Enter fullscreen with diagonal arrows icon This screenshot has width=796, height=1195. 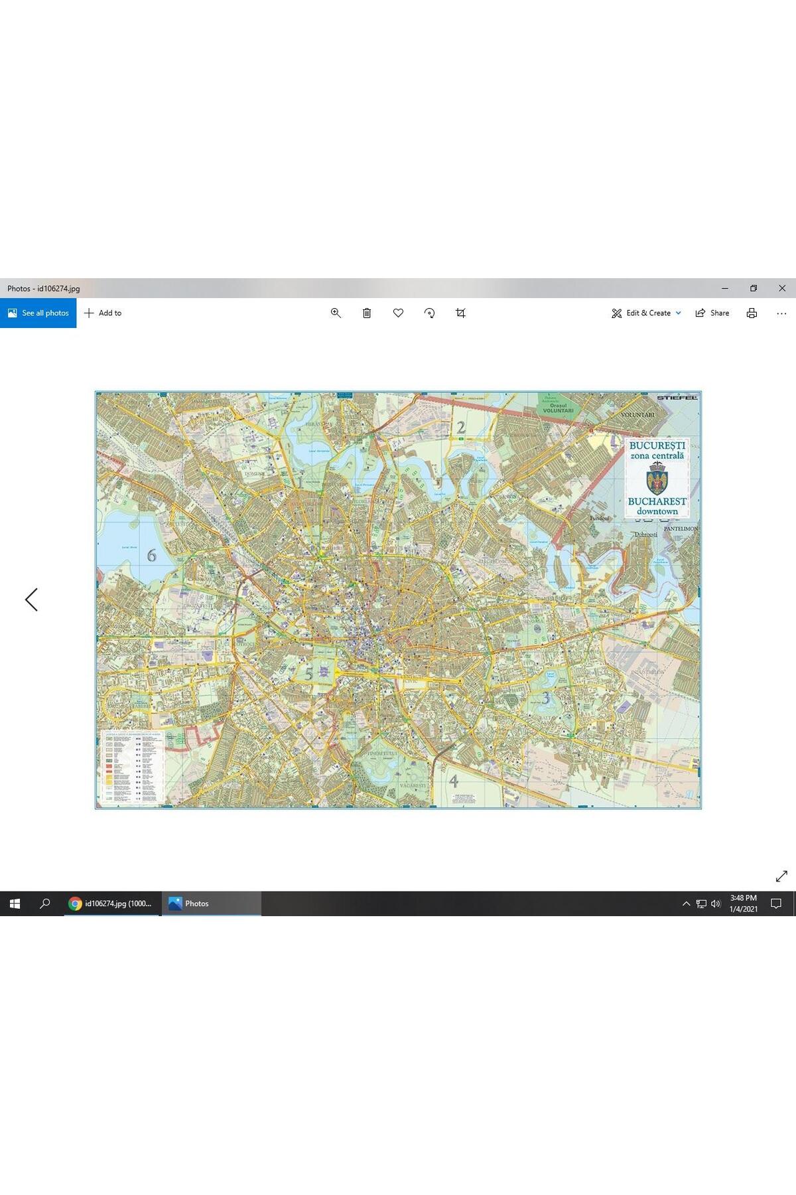tap(781, 876)
